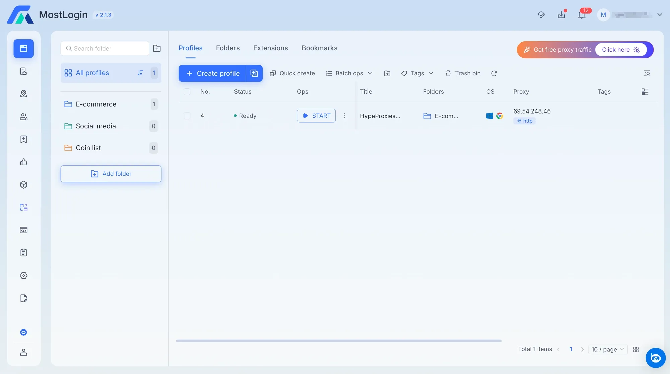Click the customer support headset icon

541,15
